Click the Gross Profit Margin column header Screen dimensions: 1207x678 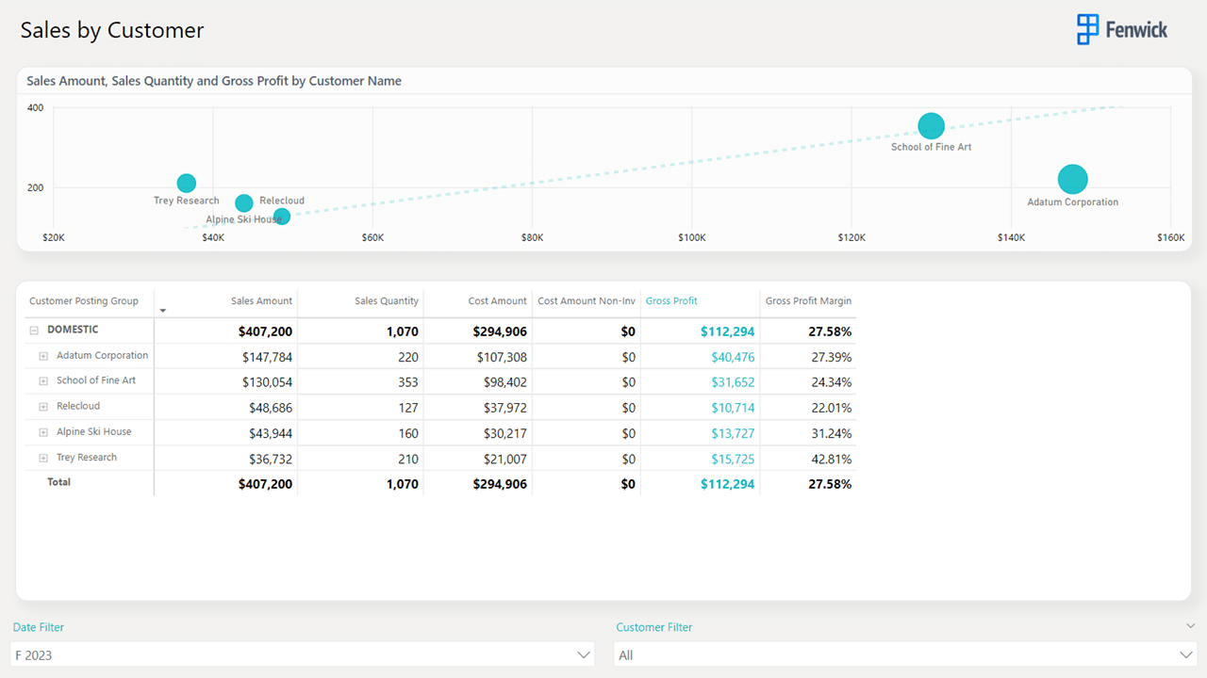[808, 301]
